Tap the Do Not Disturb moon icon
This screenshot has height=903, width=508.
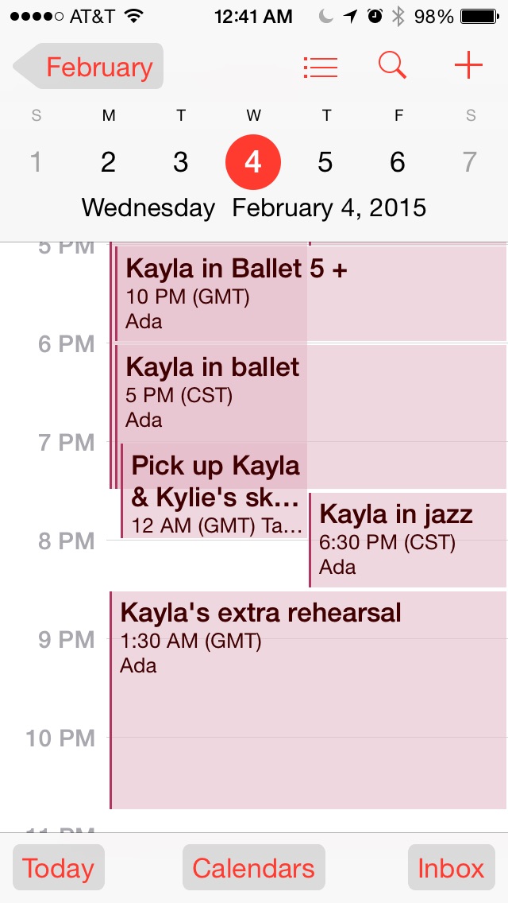pos(325,16)
